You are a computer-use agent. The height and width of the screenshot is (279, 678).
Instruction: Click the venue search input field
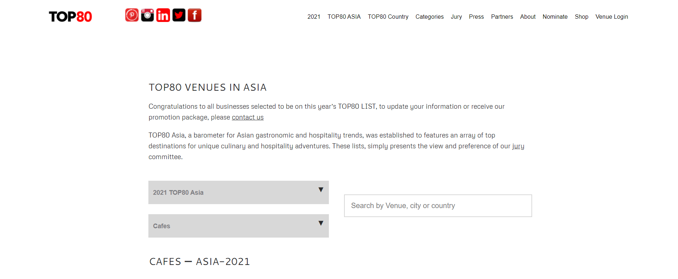(438, 206)
